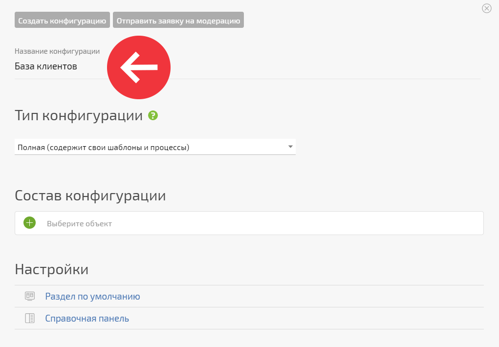
Task: Click Отправить заявку на модерацию button
Action: [178, 20]
